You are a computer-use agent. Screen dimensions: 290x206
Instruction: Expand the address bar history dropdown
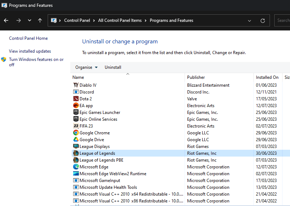(250, 20)
